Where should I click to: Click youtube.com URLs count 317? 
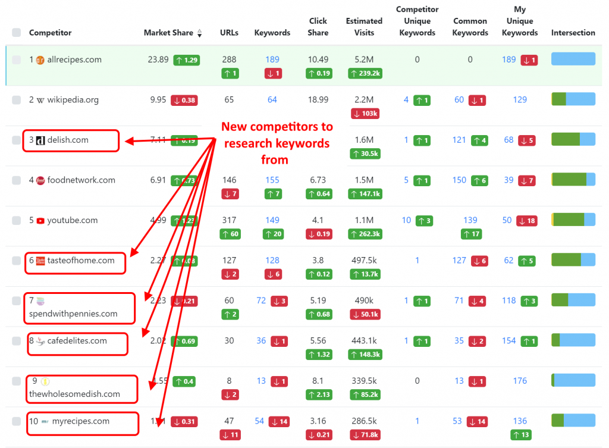(229, 220)
